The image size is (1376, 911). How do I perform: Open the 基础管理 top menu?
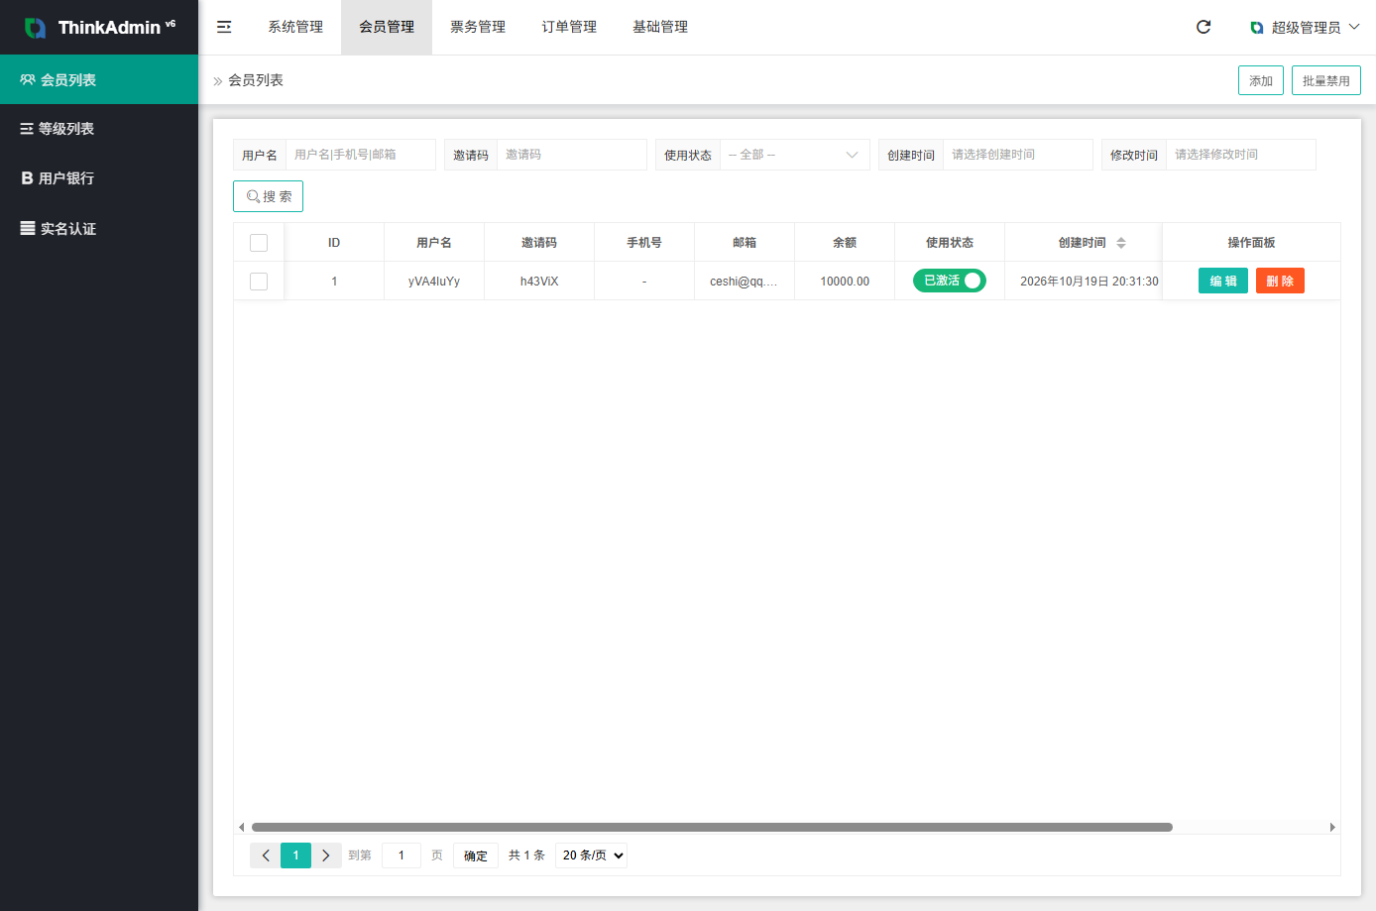660,27
